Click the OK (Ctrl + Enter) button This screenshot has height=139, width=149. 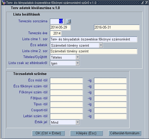pos(48,133)
